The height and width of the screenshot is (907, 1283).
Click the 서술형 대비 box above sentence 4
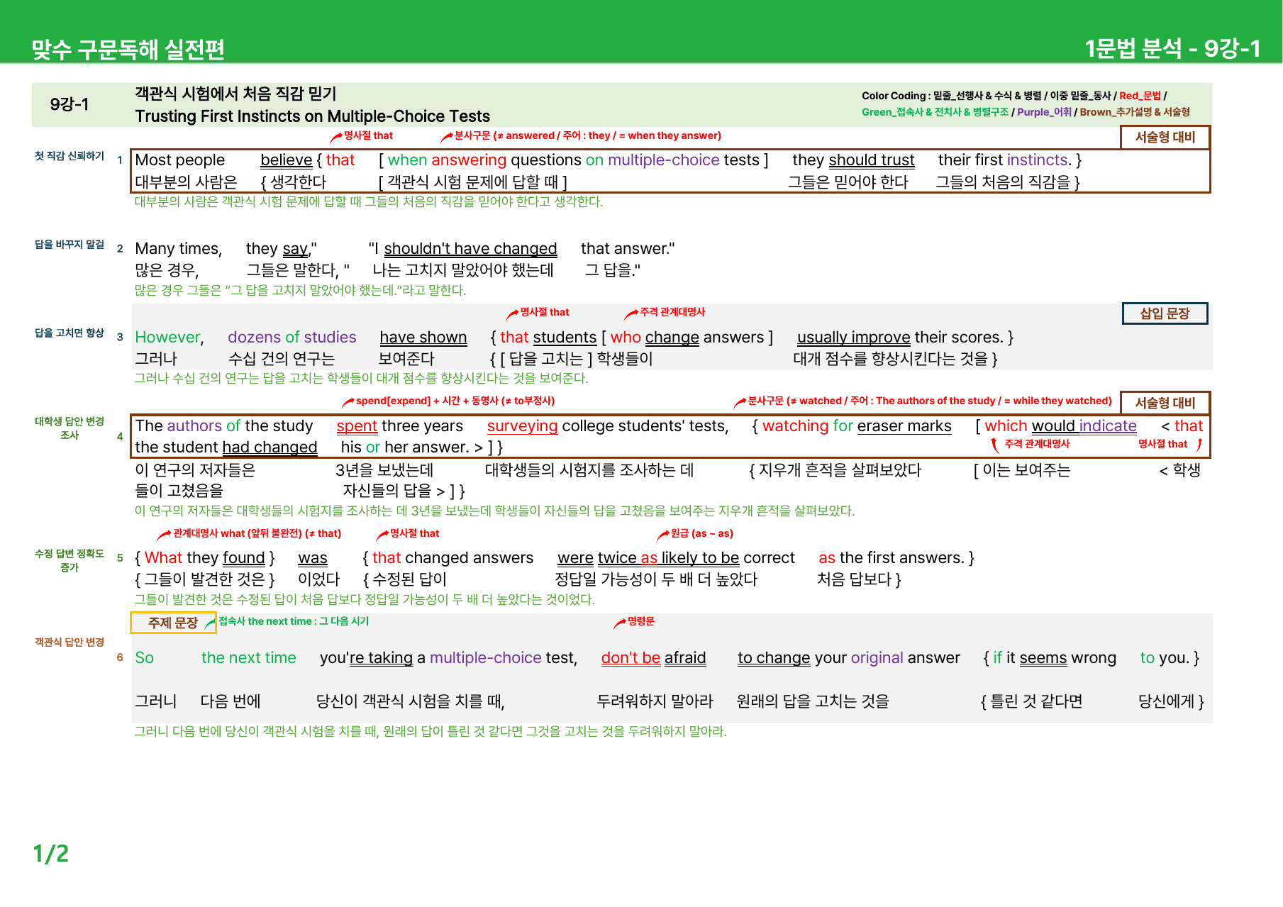click(x=1165, y=403)
